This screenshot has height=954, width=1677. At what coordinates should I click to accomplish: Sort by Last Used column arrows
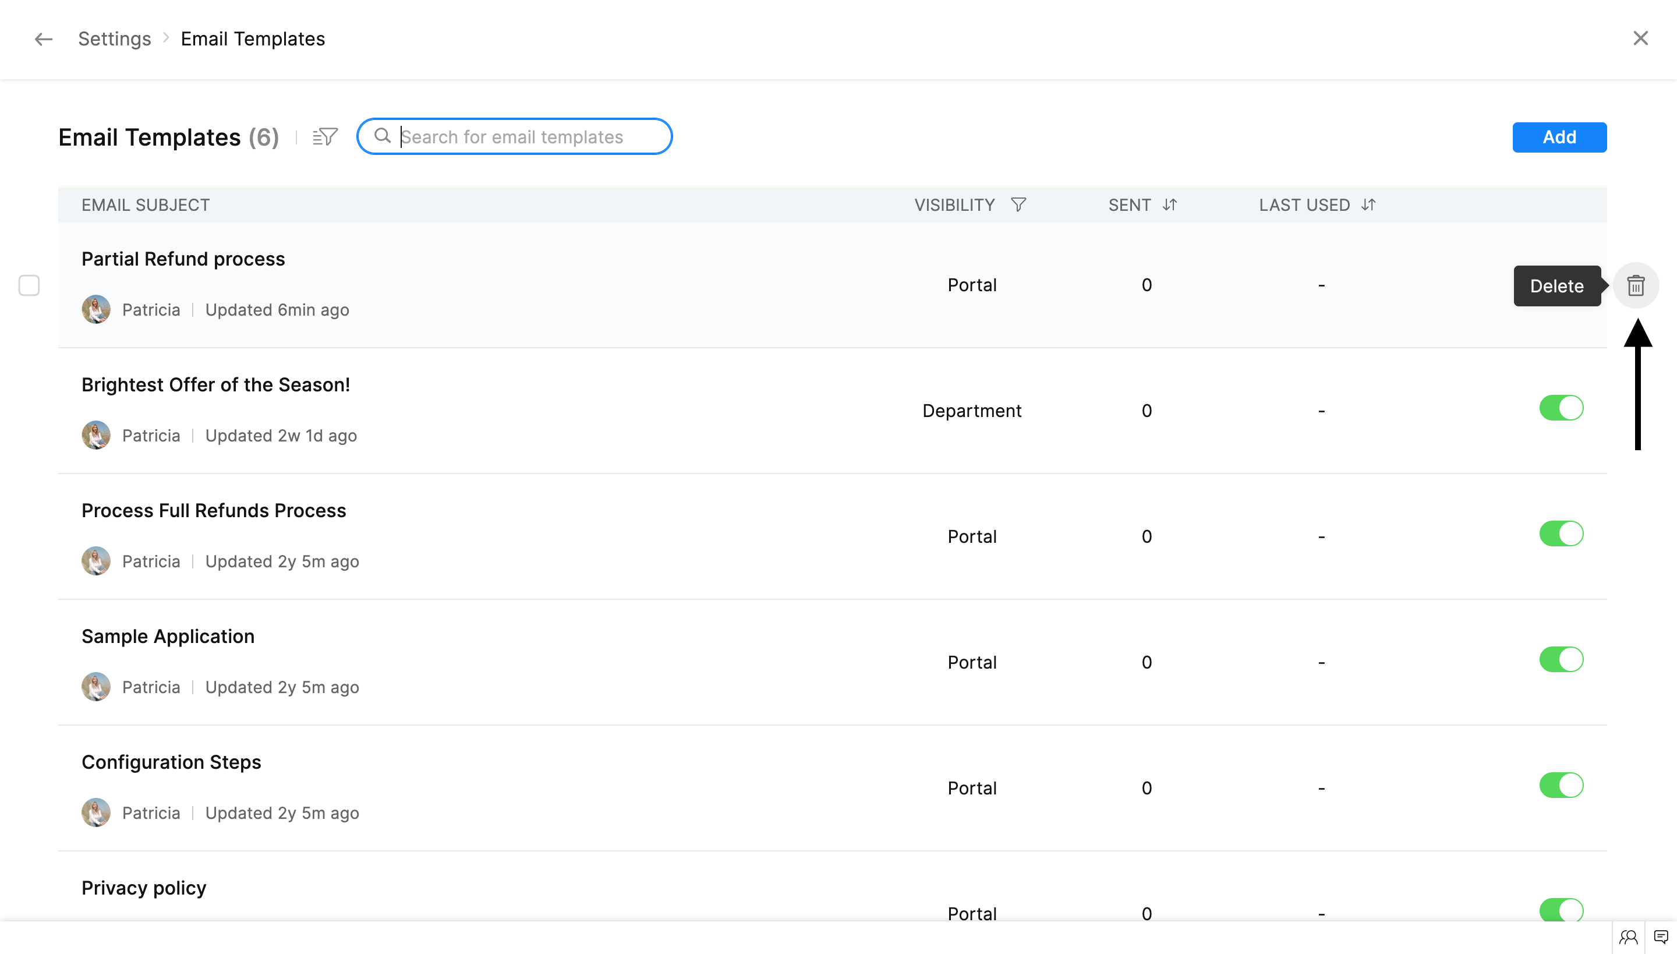coord(1368,205)
